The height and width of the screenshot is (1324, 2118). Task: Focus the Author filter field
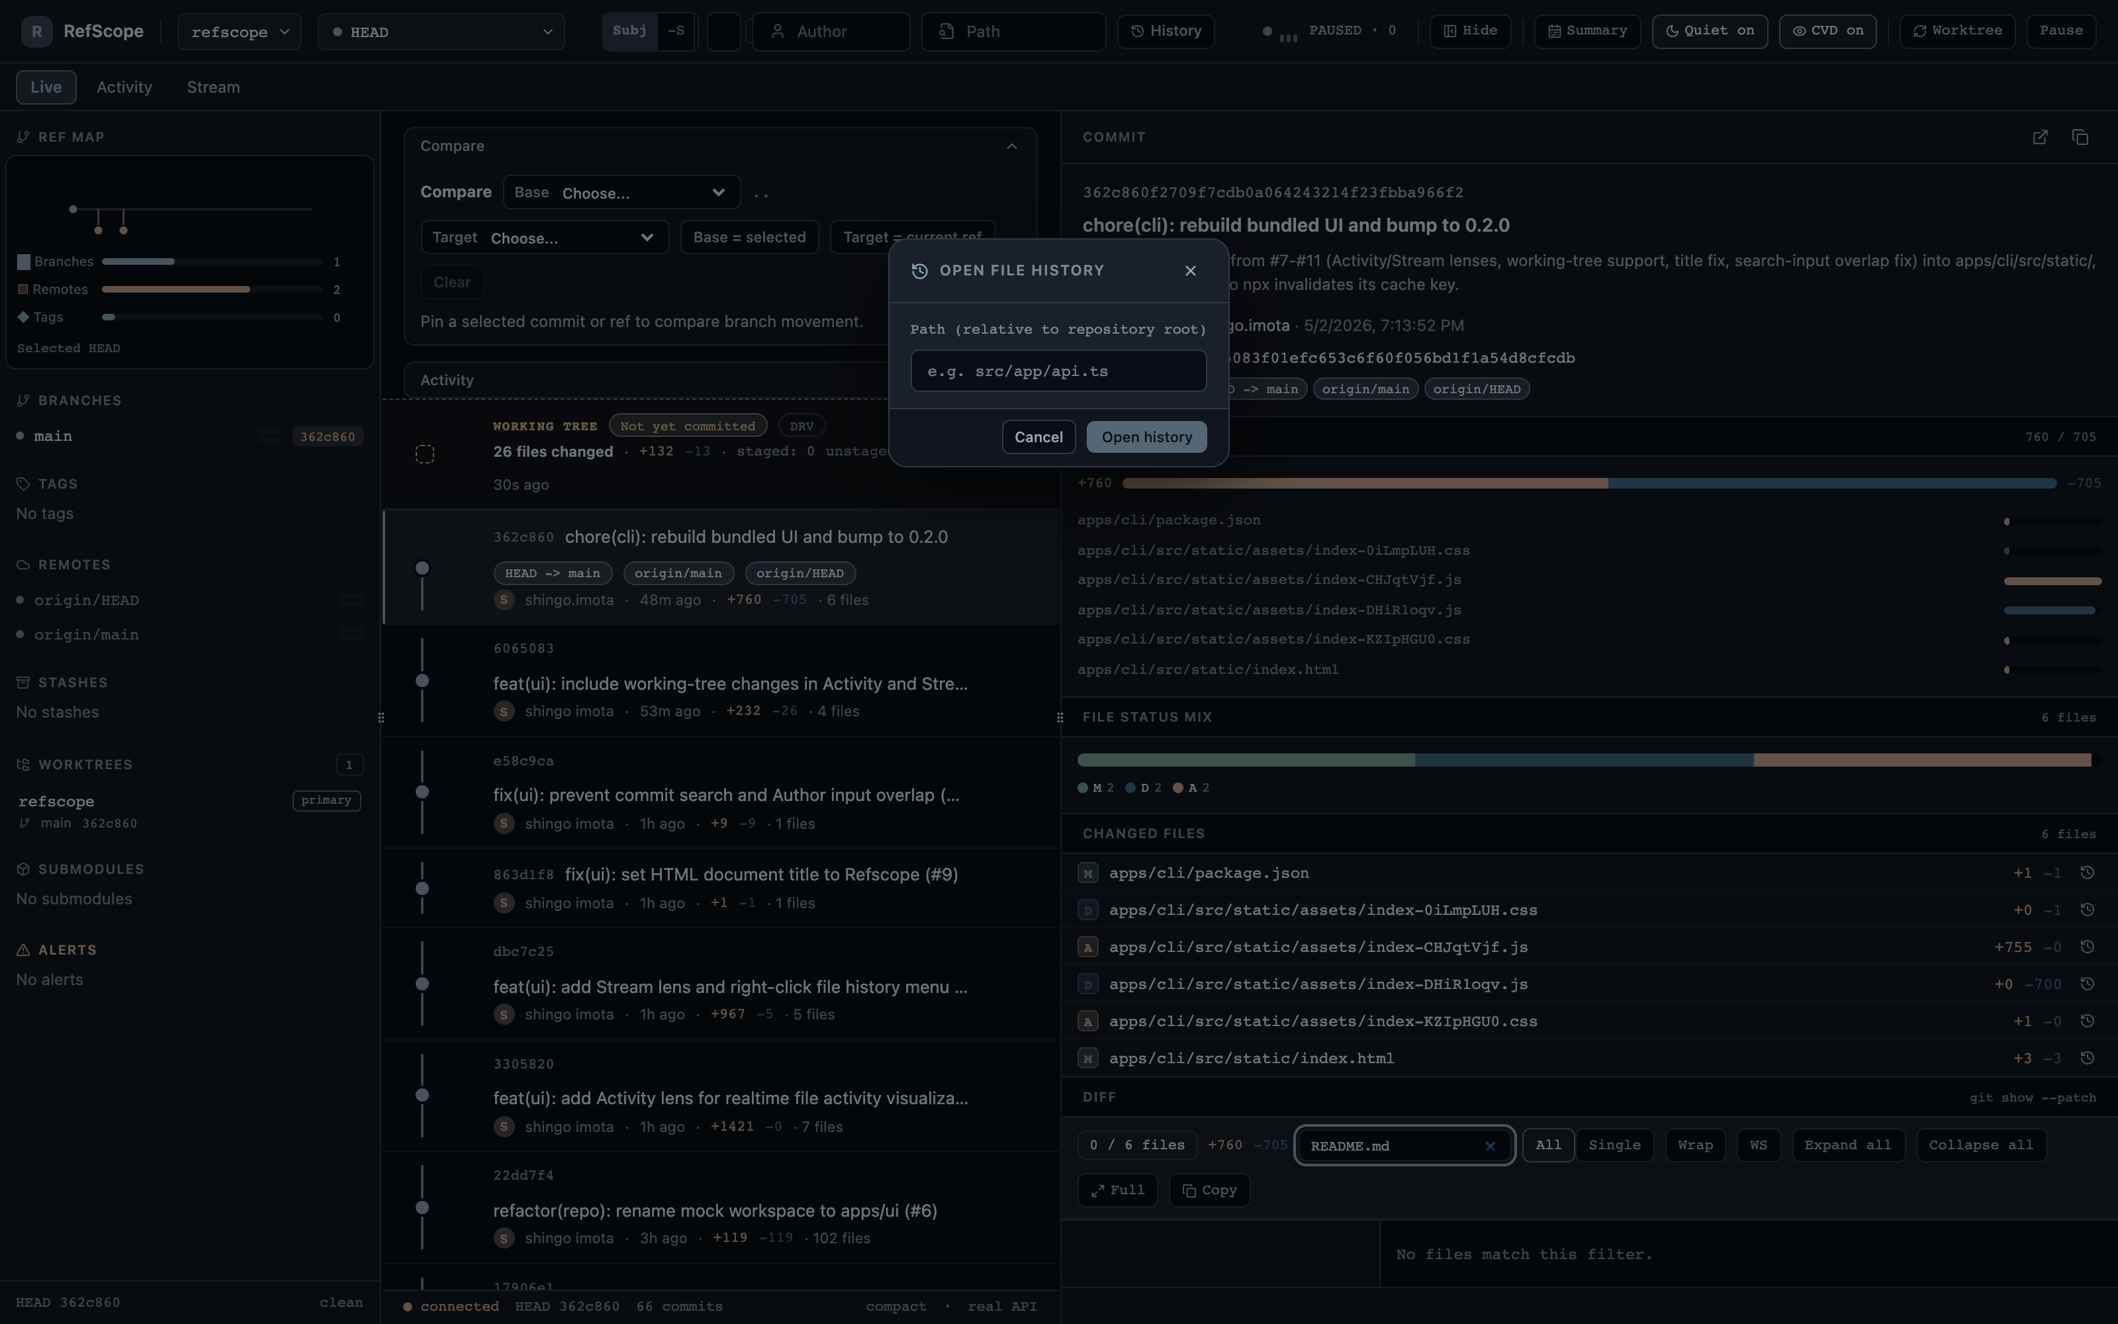click(831, 32)
